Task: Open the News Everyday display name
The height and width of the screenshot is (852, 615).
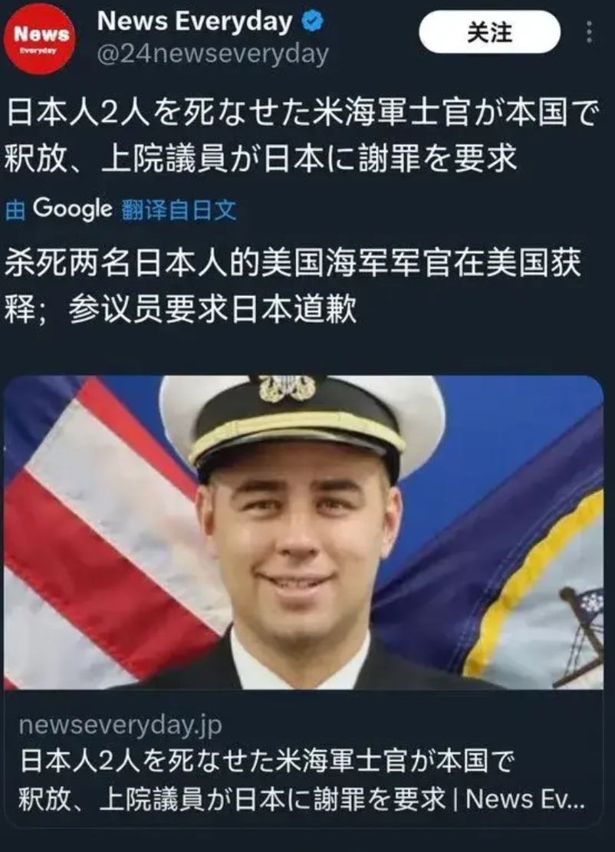Action: point(195,21)
